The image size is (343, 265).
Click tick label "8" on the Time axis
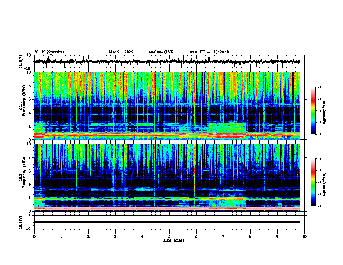250,236
